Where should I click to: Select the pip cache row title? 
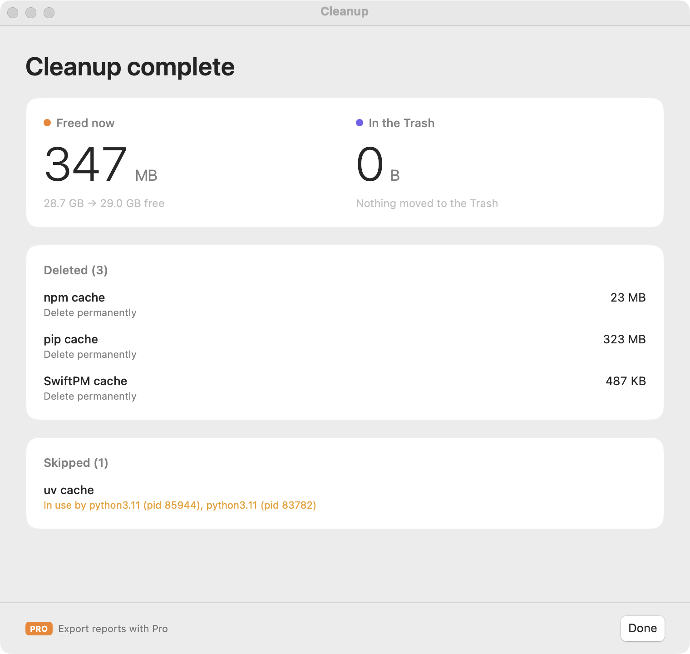[x=71, y=339]
